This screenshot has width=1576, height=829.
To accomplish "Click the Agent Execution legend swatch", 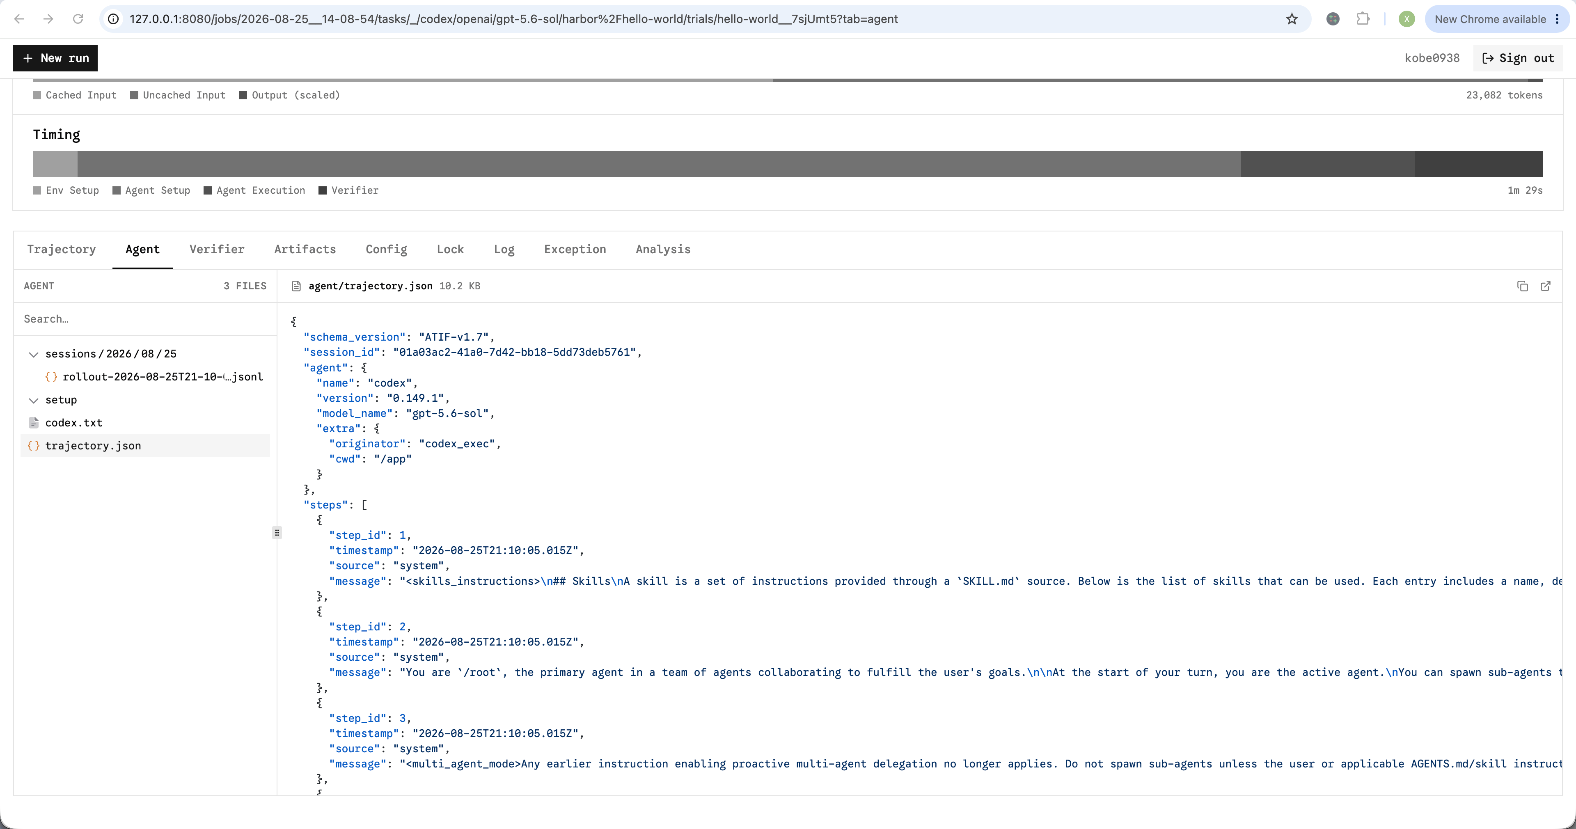I will [207, 191].
